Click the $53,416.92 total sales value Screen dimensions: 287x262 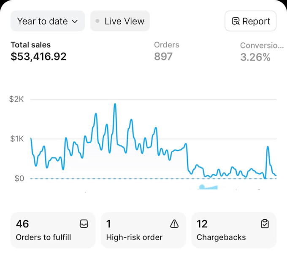coord(38,57)
